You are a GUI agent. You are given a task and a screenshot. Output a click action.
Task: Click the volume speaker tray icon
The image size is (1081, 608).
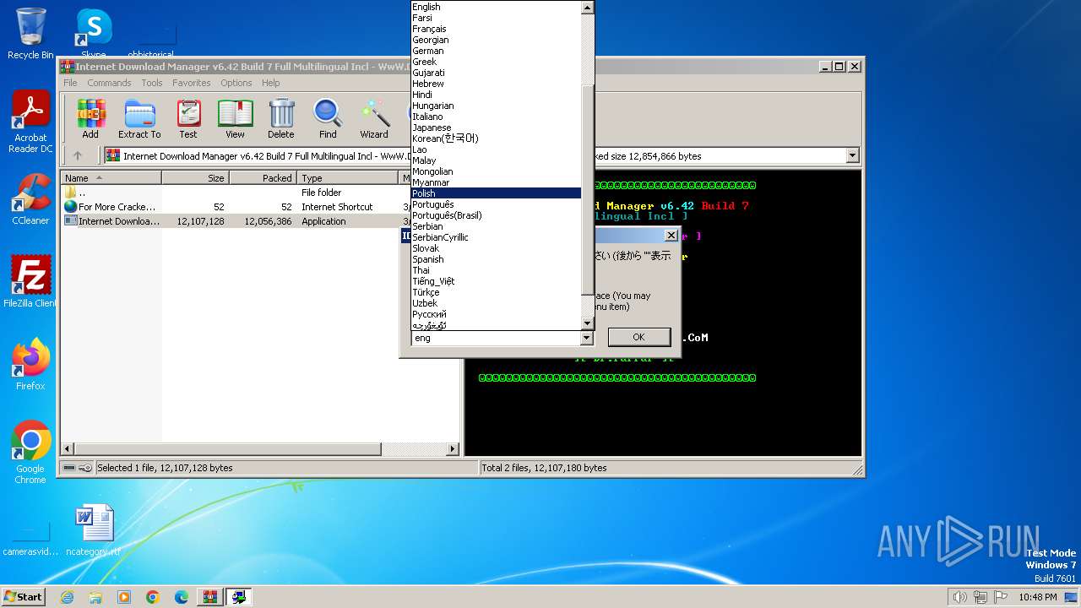click(x=959, y=597)
